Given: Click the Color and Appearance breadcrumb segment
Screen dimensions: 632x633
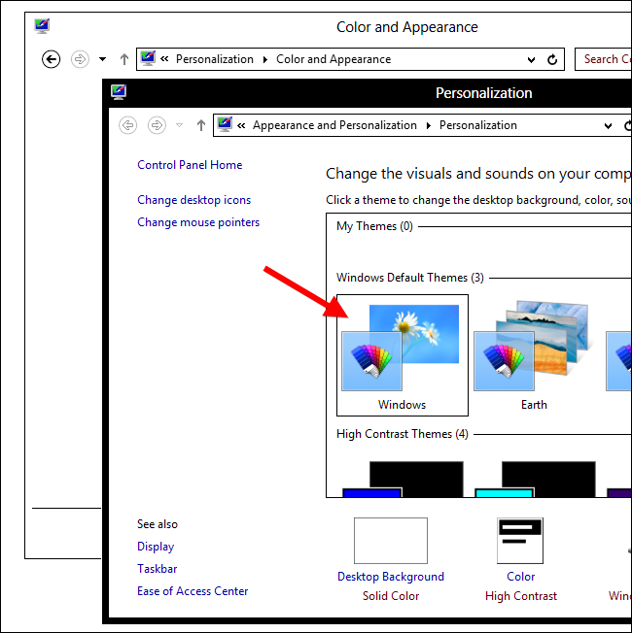Looking at the screenshot, I should [x=334, y=59].
